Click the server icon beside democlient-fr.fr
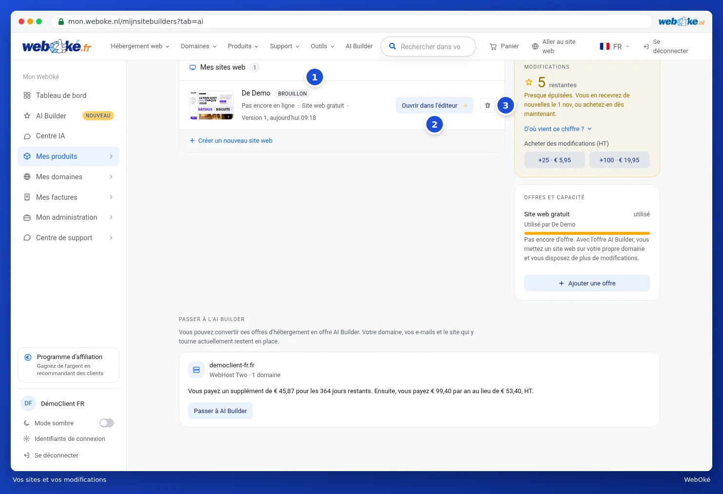Screen dimensions: 723x494 pos(196,370)
